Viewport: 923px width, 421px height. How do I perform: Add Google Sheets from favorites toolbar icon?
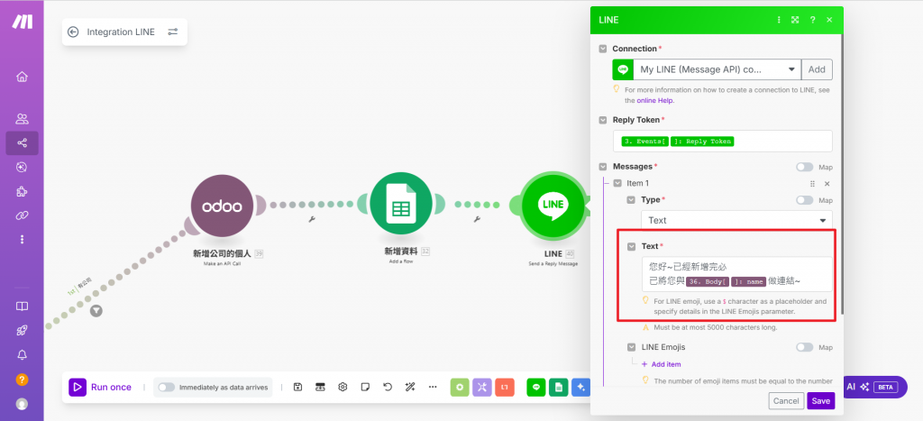pyautogui.click(x=558, y=387)
